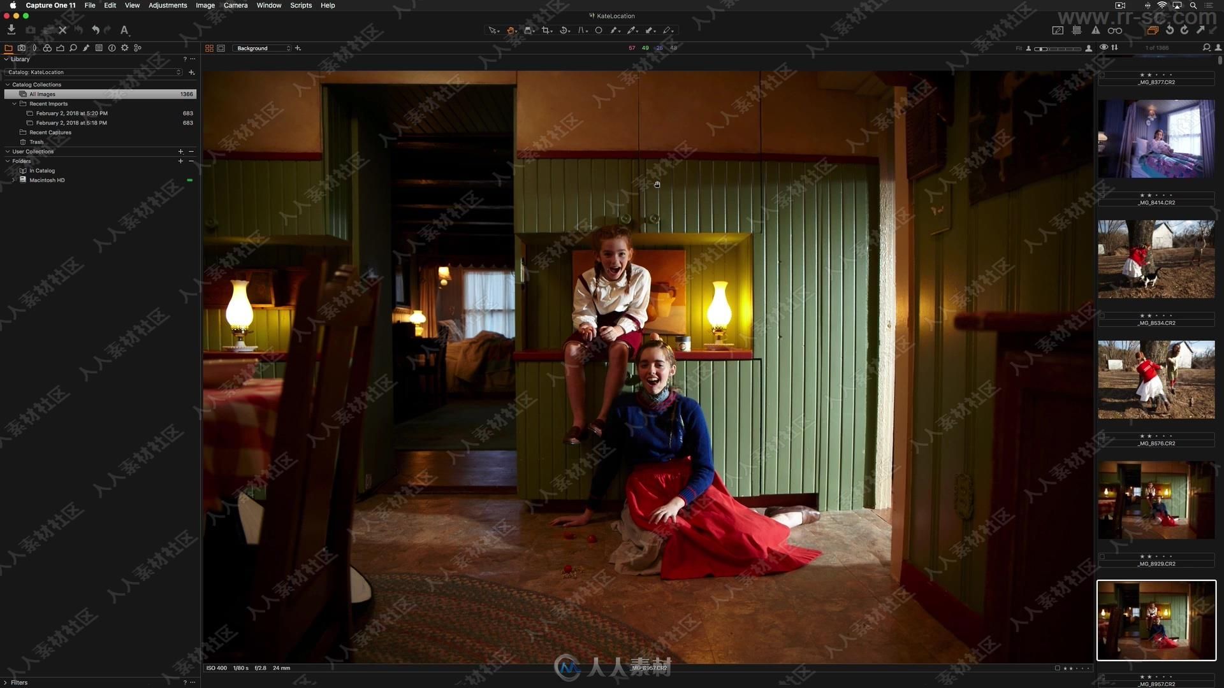This screenshot has width=1224, height=688.
Task: Collapse the Folders section
Action: (x=8, y=161)
